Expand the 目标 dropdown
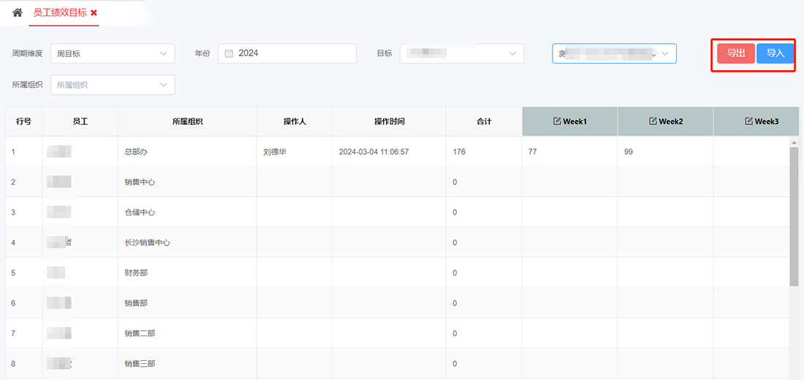The height and width of the screenshot is (380, 804). coord(461,53)
